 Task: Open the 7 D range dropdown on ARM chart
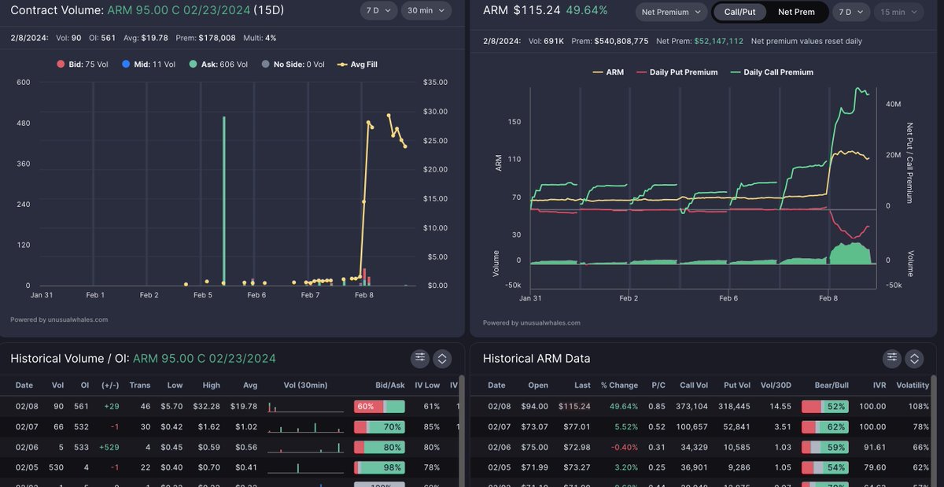(850, 12)
